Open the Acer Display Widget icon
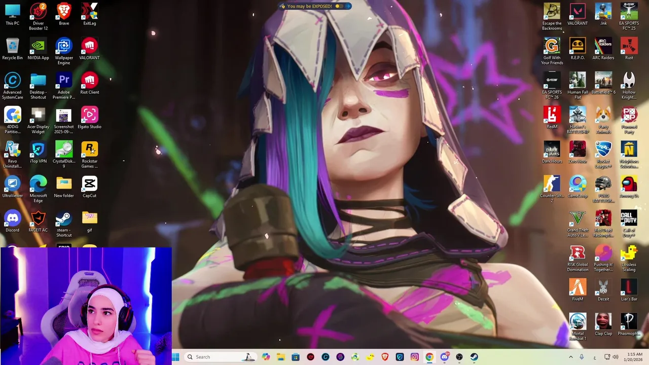The image size is (649, 365). (38, 120)
